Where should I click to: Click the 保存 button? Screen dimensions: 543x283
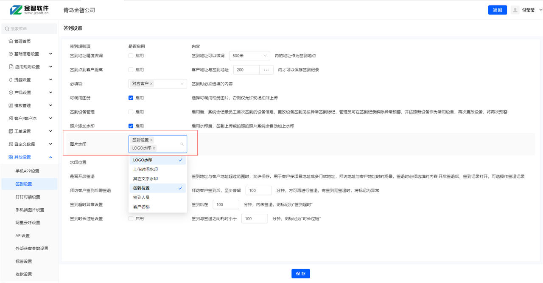click(301, 274)
